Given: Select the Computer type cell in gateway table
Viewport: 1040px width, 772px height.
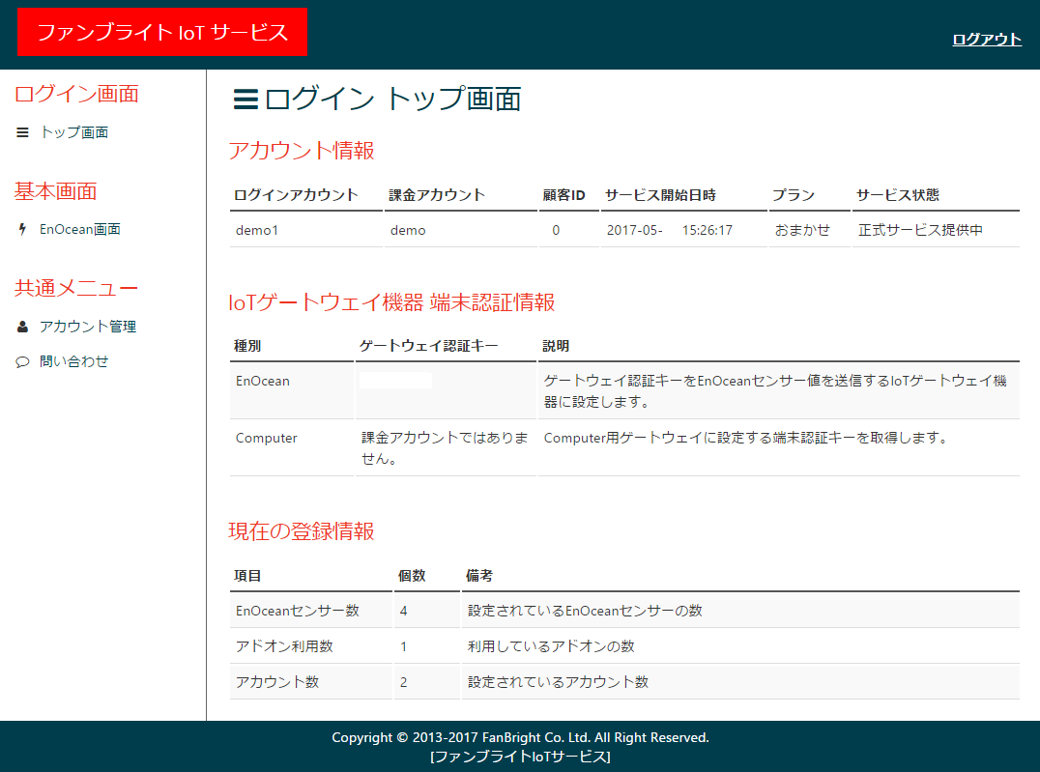Looking at the screenshot, I should 267,438.
